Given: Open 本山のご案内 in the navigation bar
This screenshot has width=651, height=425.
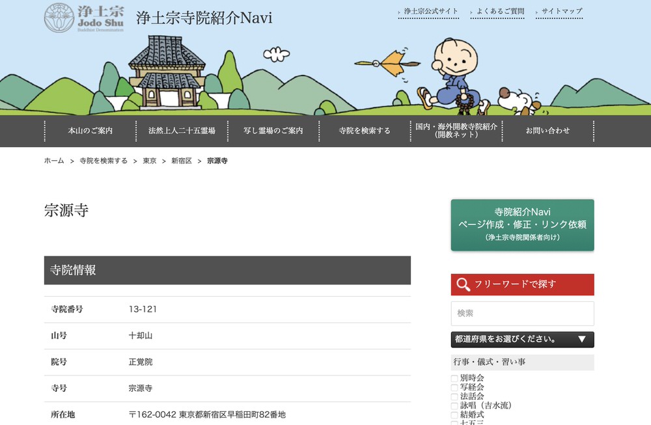Looking at the screenshot, I should [90, 131].
